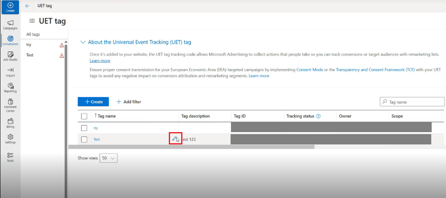This screenshot has width=446, height=198.
Task: Toggle the panel icon beside UET tag heading
Action: coord(32,21)
